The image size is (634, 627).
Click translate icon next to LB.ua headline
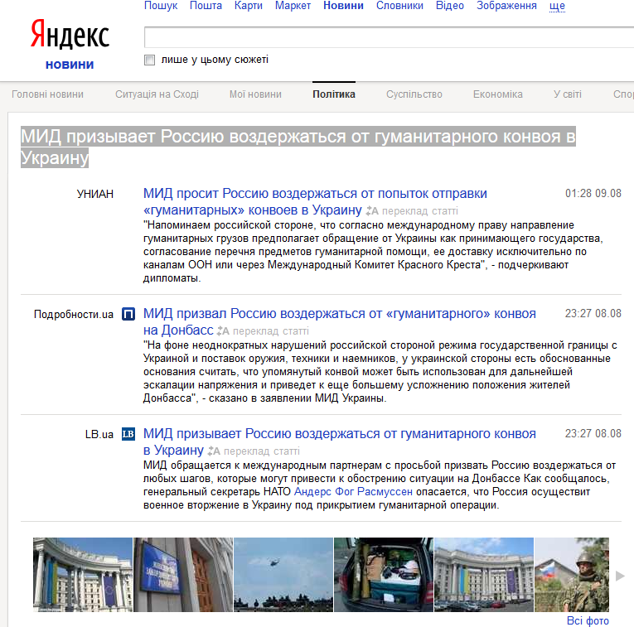(214, 451)
